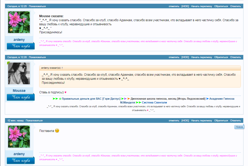This screenshot has height=166, width=248.
Task: Open ardeny's flower avatar in 12:25 post
Action: click(19, 22)
